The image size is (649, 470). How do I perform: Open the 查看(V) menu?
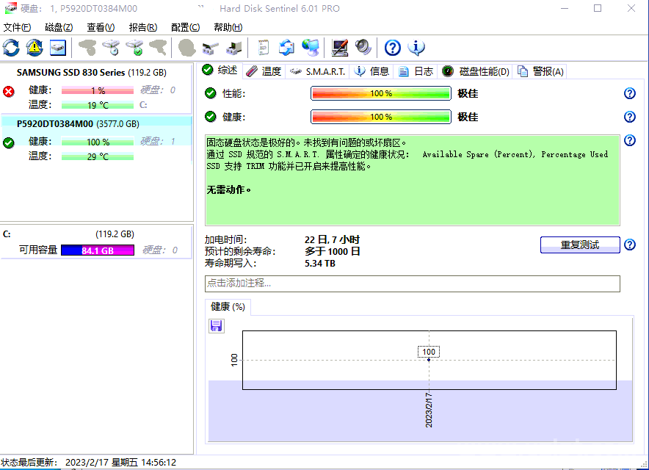(101, 27)
